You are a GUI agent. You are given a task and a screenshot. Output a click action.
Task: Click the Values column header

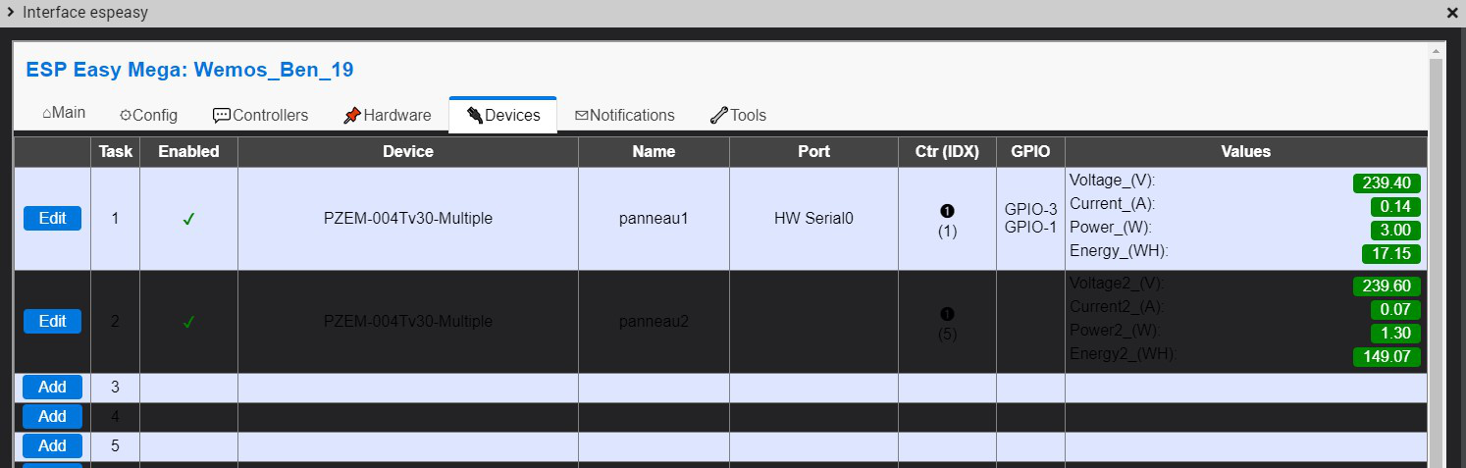1246,152
